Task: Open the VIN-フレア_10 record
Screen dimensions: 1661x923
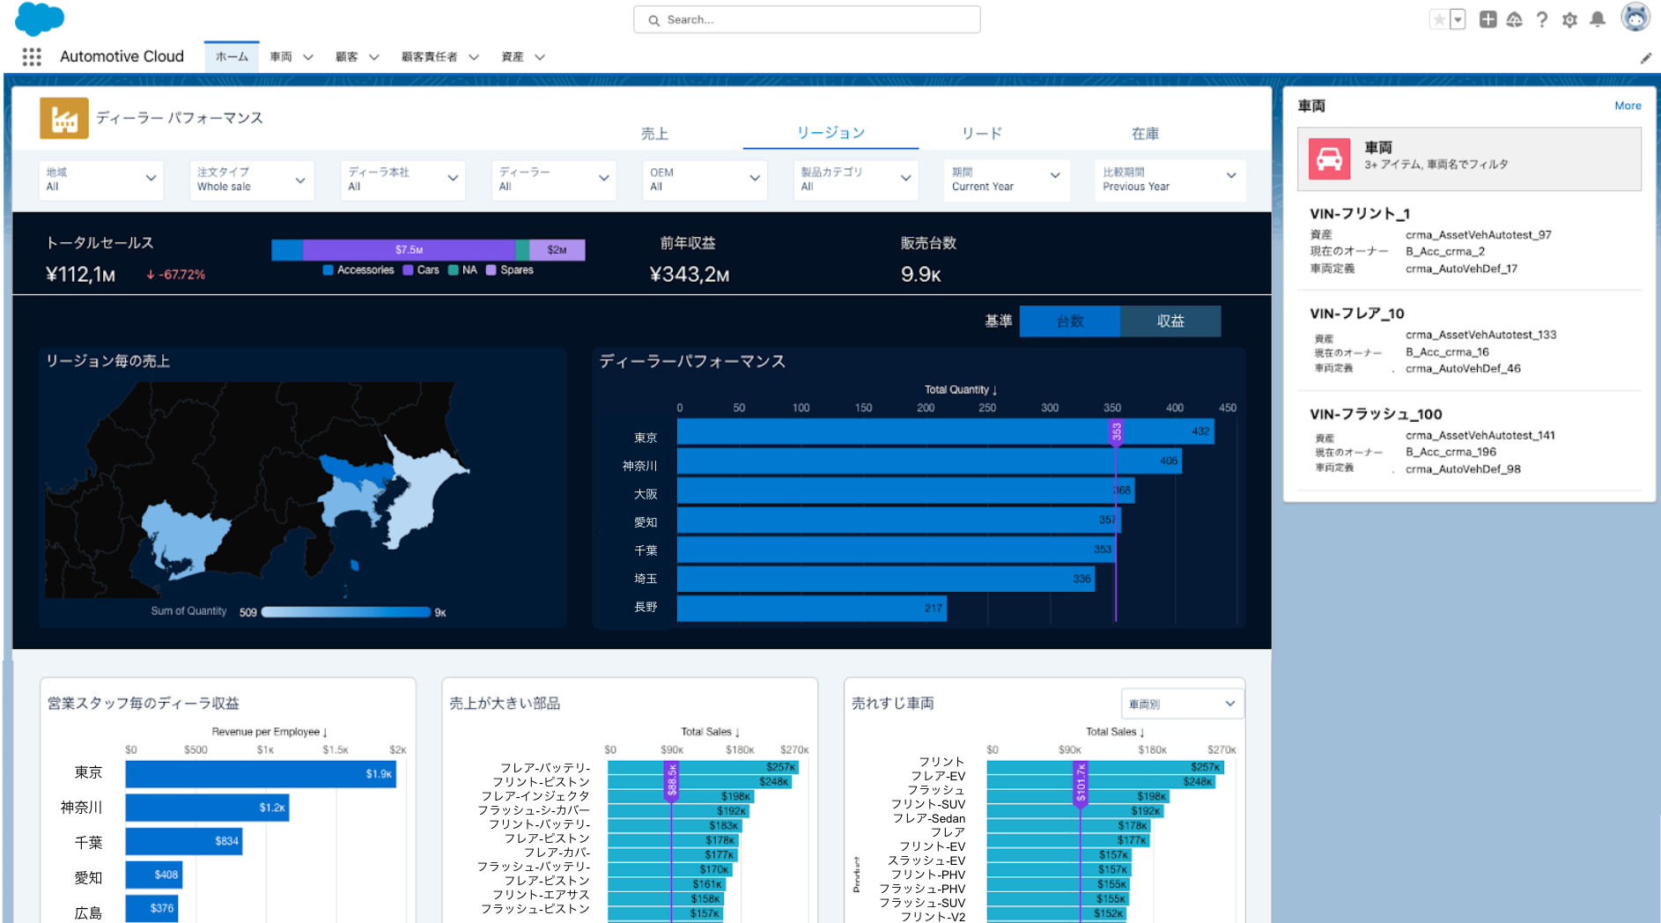Action: pos(1357,314)
